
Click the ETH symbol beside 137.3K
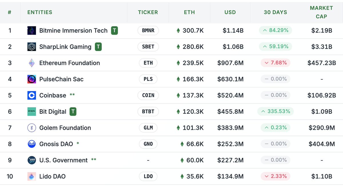178,95
